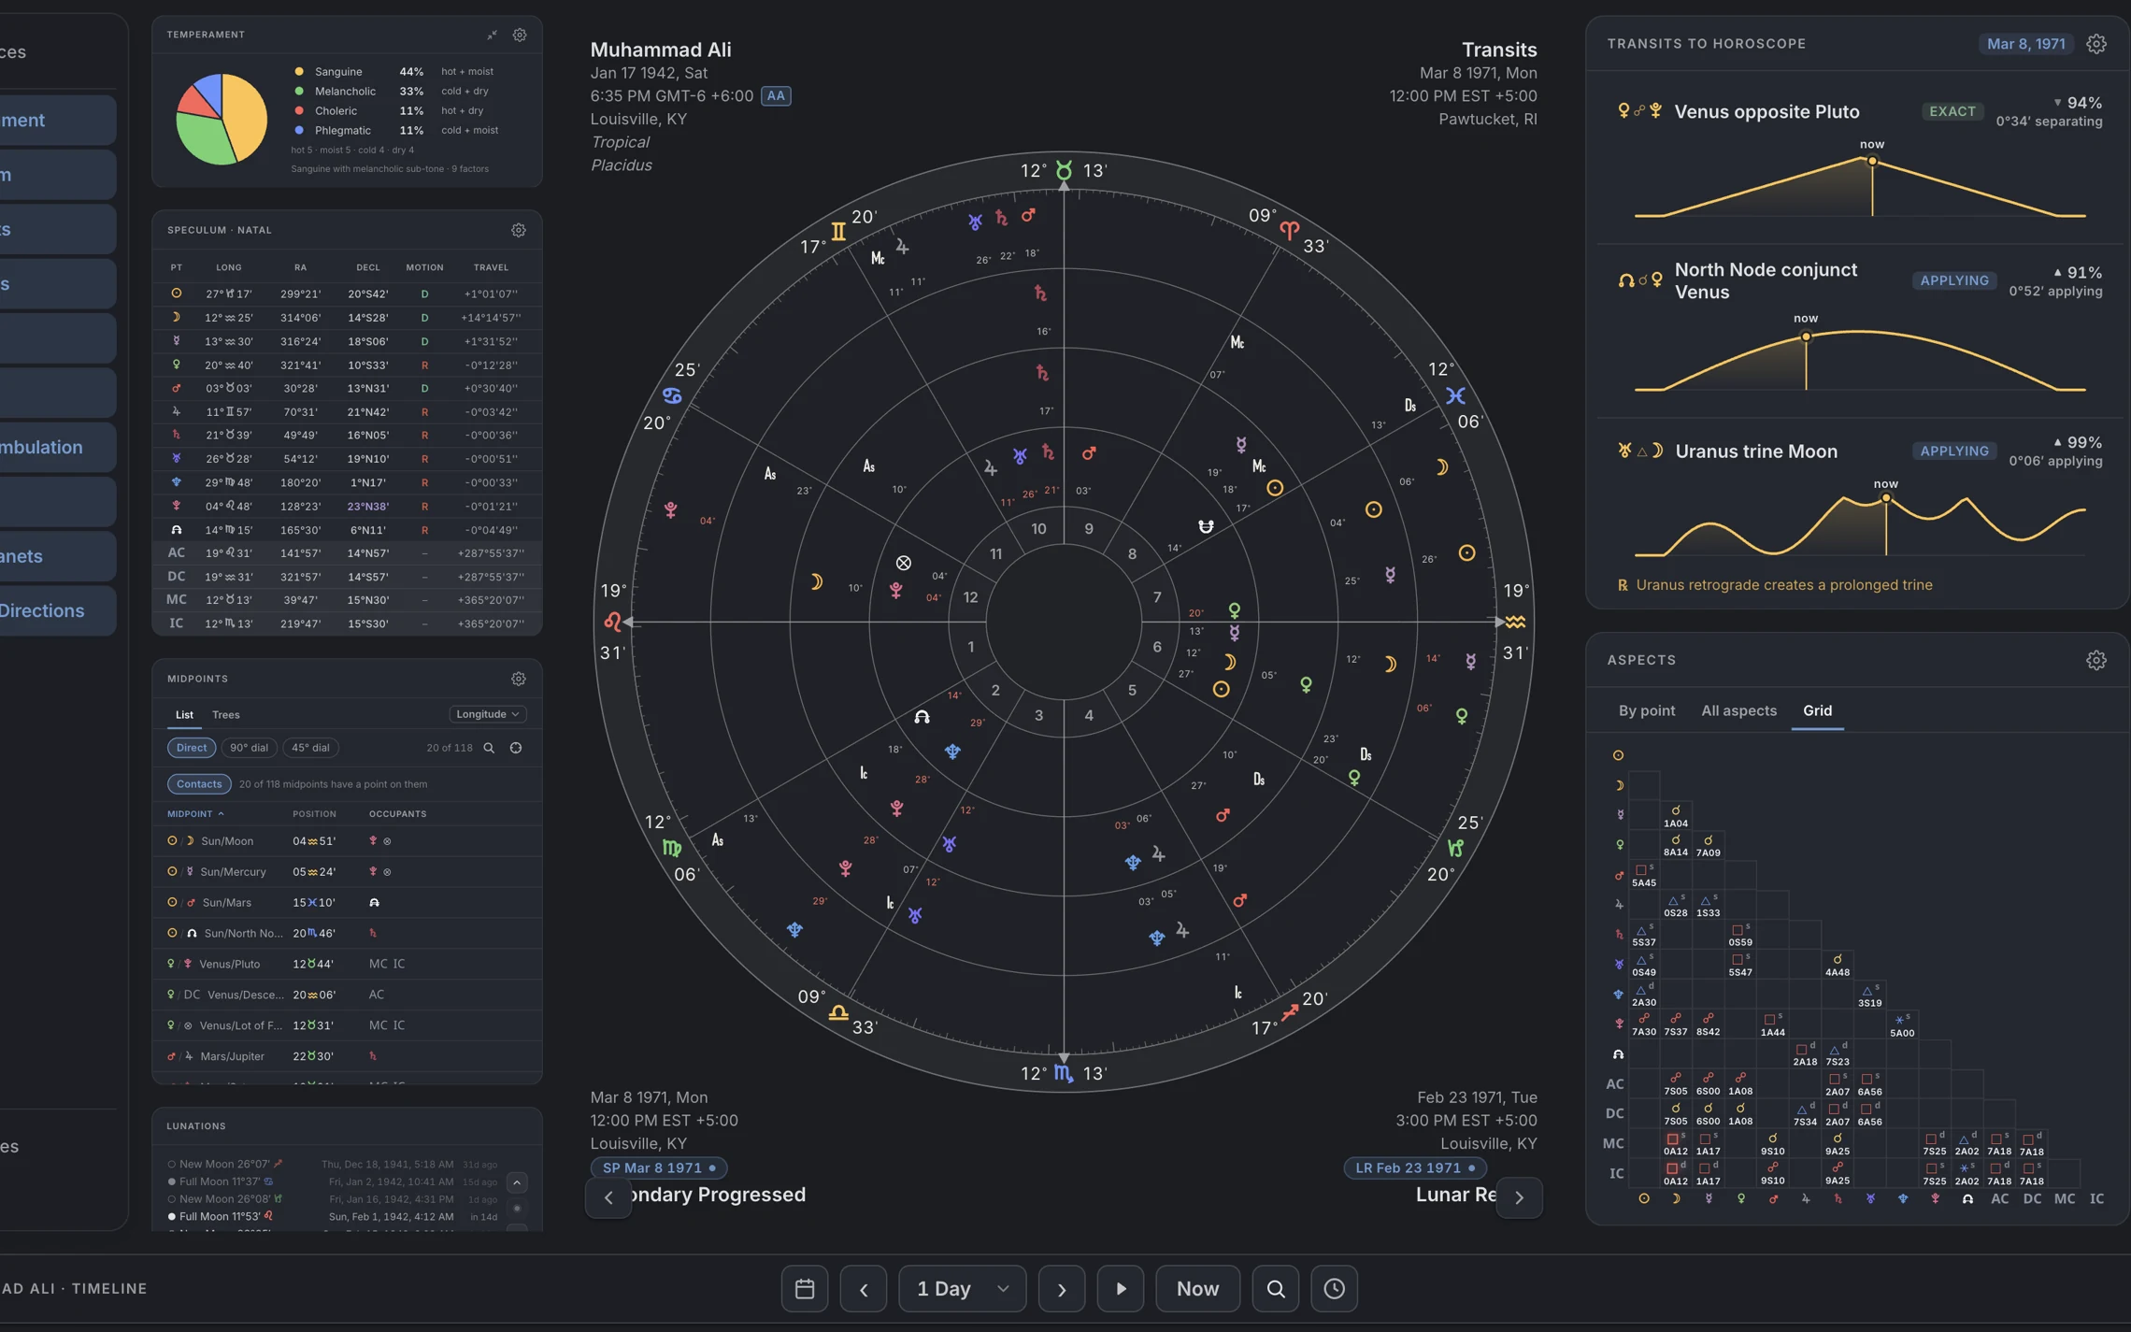The height and width of the screenshot is (1332, 2131).
Task: Click the AA rating badge
Action: pos(776,95)
